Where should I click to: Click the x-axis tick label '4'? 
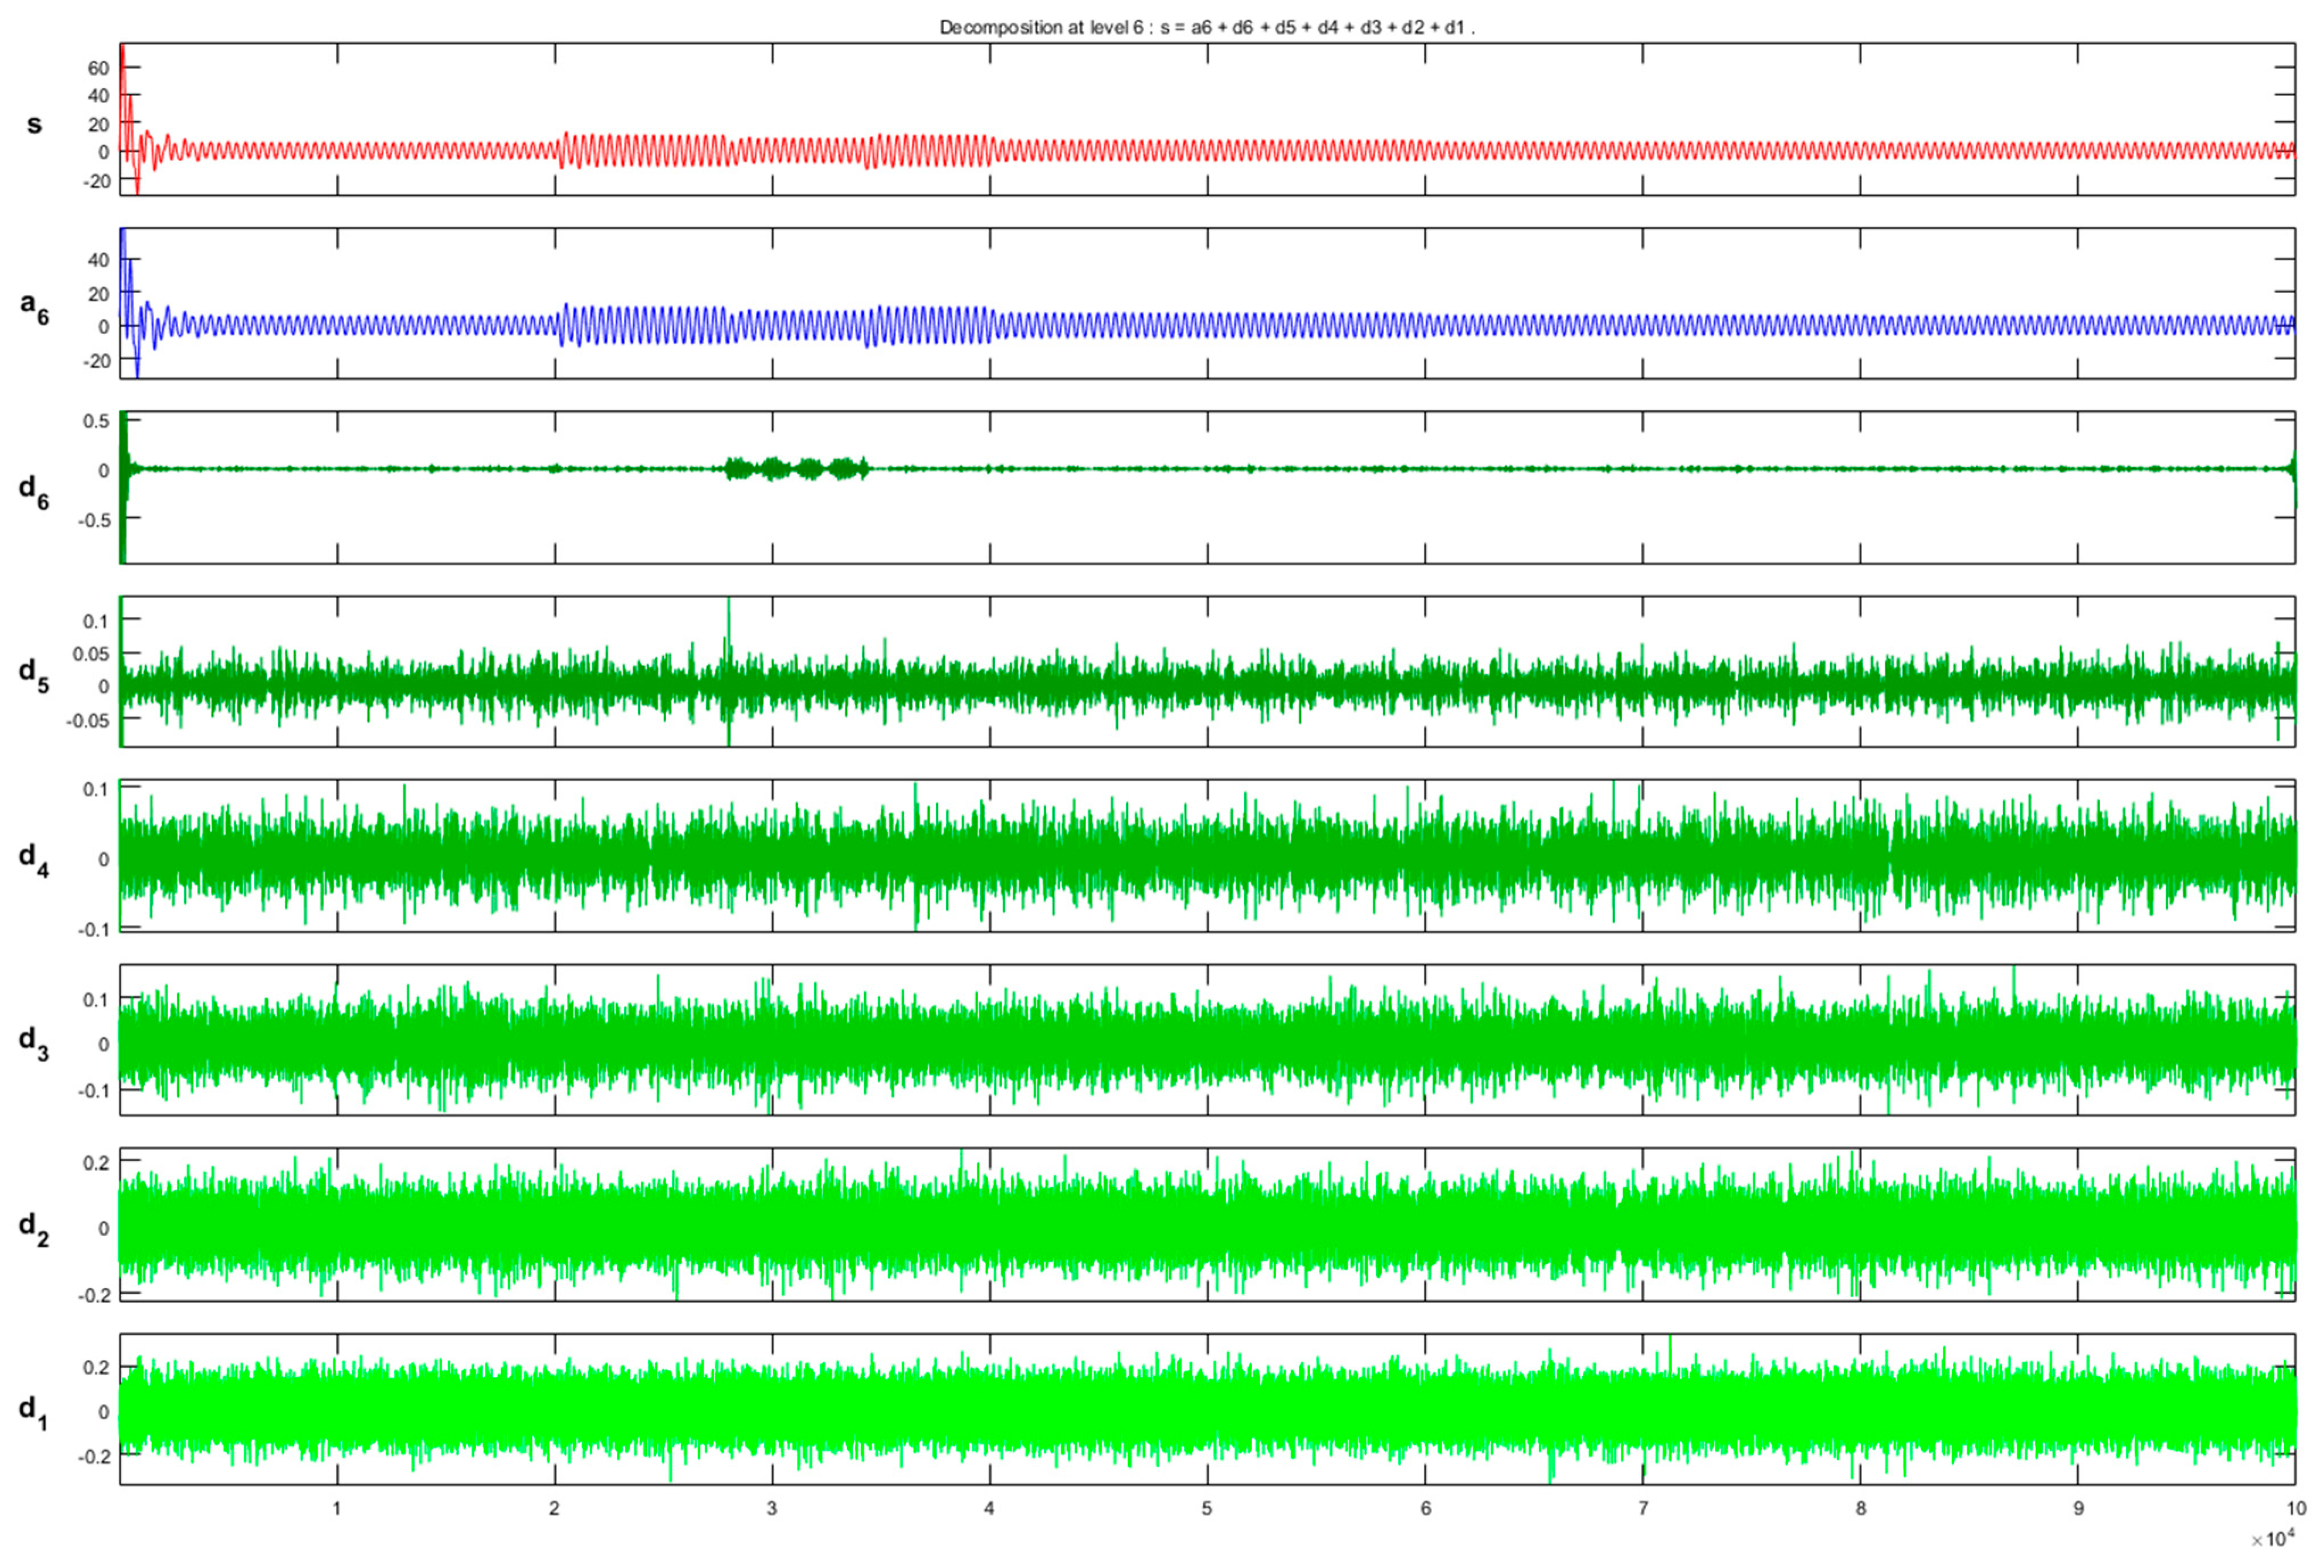(990, 1508)
